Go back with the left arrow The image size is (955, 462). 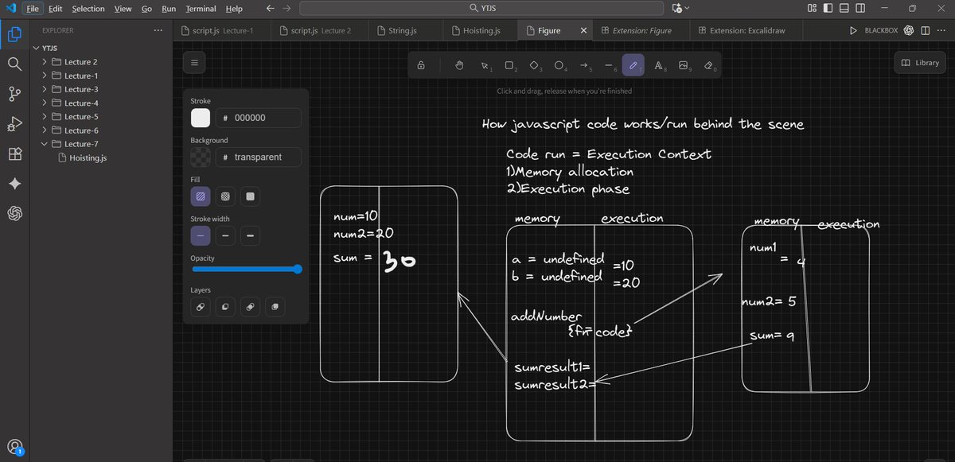[269, 8]
